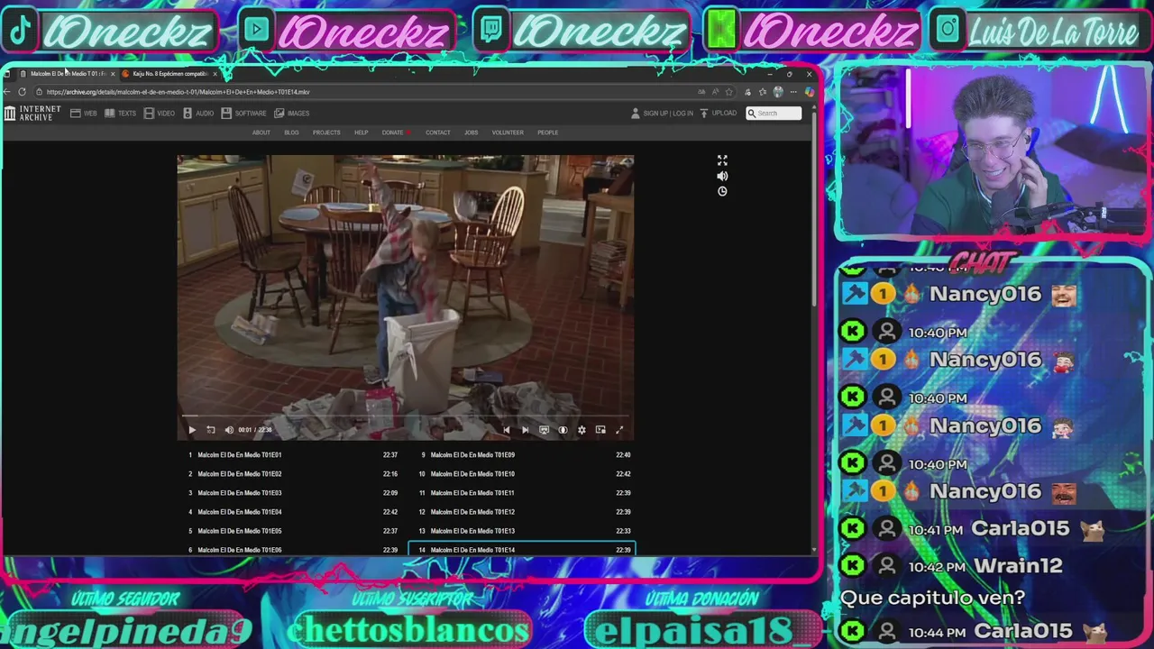Click the UPLOAD arrow icon
Viewport: 1154px width, 649px height.
click(x=704, y=113)
